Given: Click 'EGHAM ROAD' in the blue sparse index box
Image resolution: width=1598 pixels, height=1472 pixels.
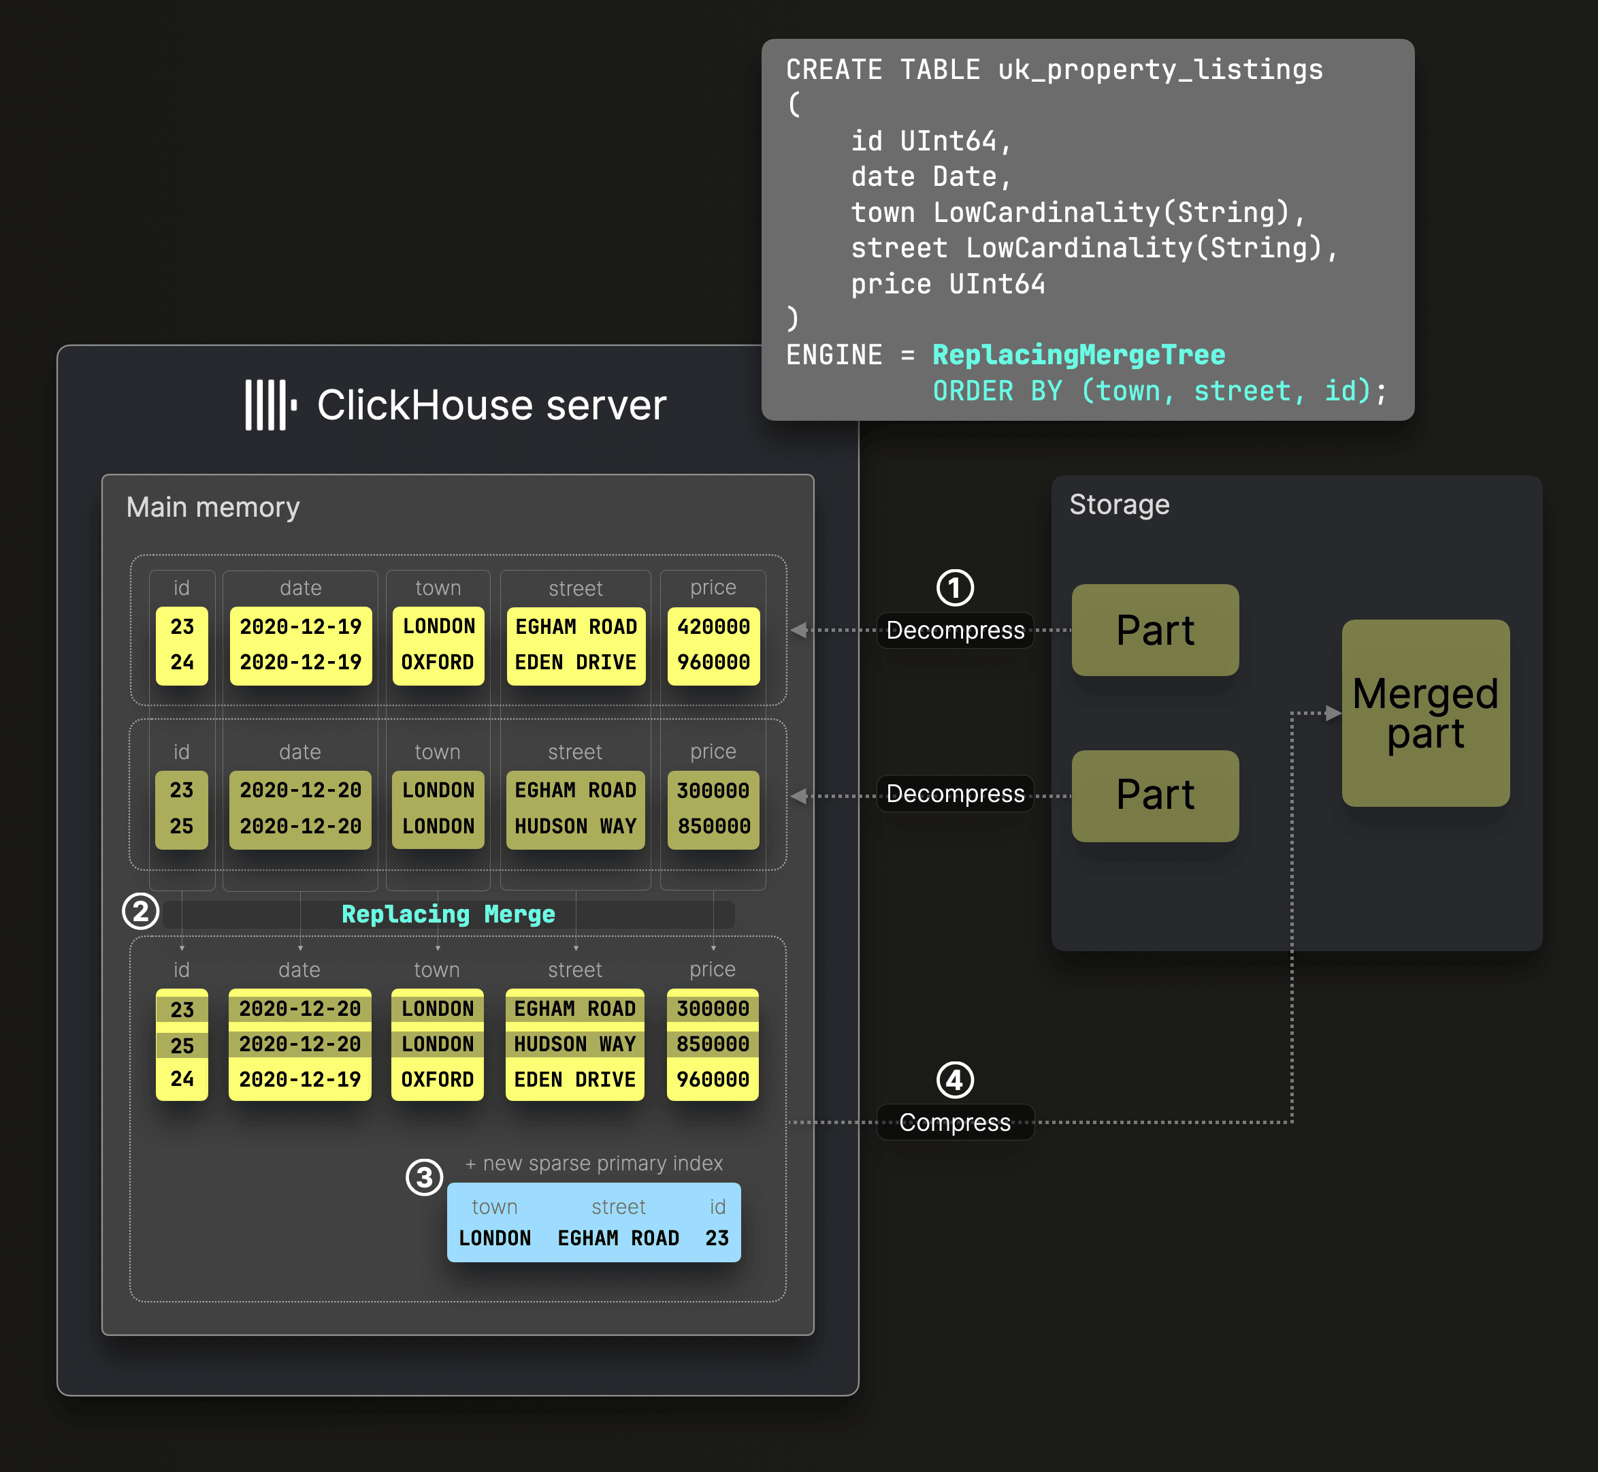Looking at the screenshot, I should click(618, 1238).
